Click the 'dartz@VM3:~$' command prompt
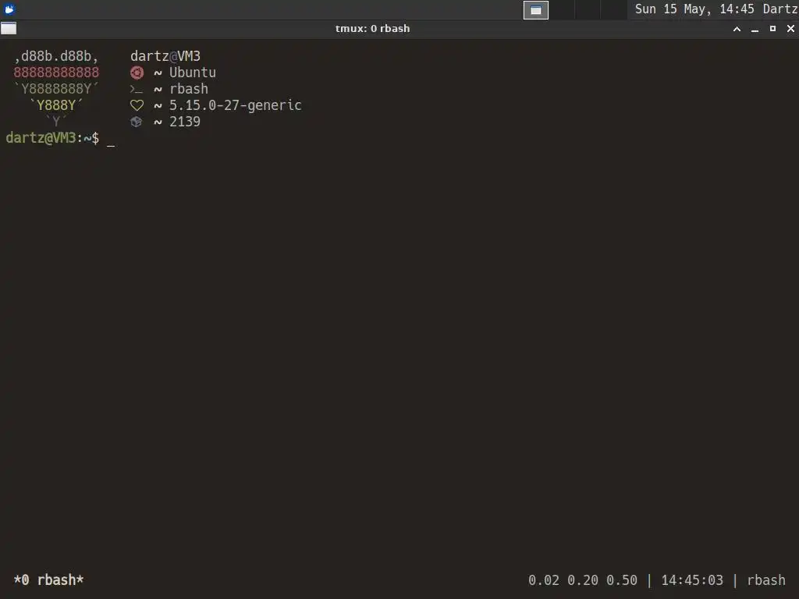 tap(52, 138)
